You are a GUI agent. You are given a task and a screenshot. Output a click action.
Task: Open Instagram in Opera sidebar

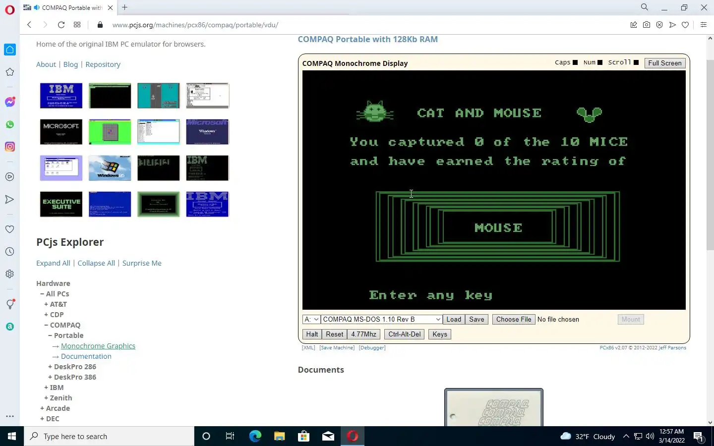10,147
